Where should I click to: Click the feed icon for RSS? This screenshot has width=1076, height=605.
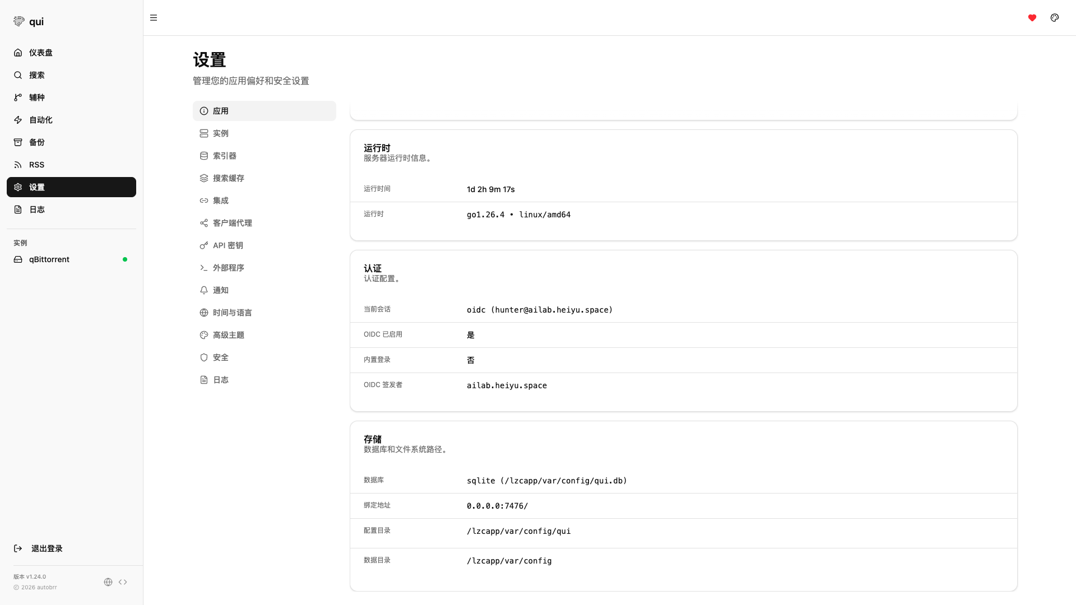[18, 165]
